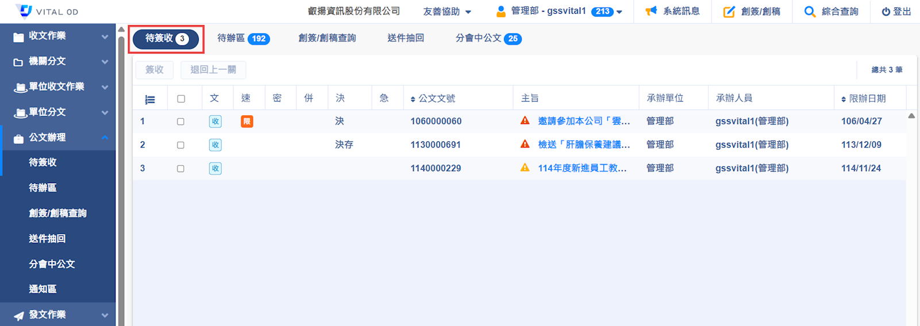Tick the checkbox for document 1060000060
The width and height of the screenshot is (920, 326).
click(180, 122)
